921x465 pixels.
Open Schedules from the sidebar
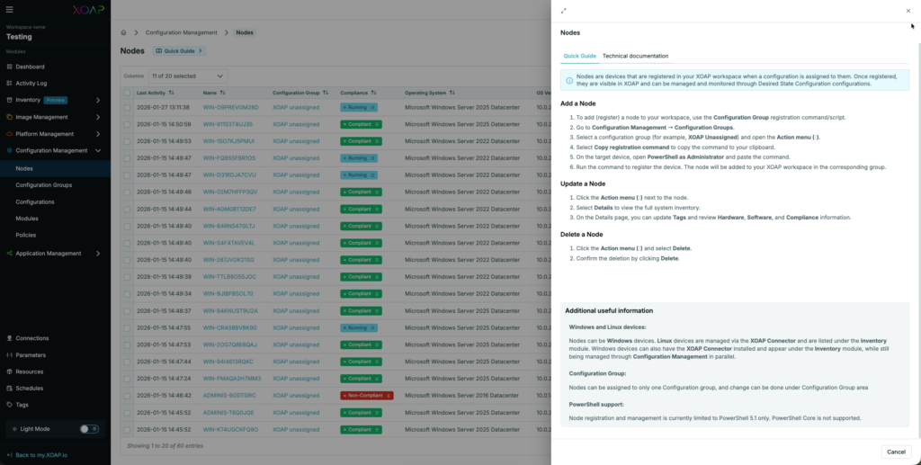point(29,388)
